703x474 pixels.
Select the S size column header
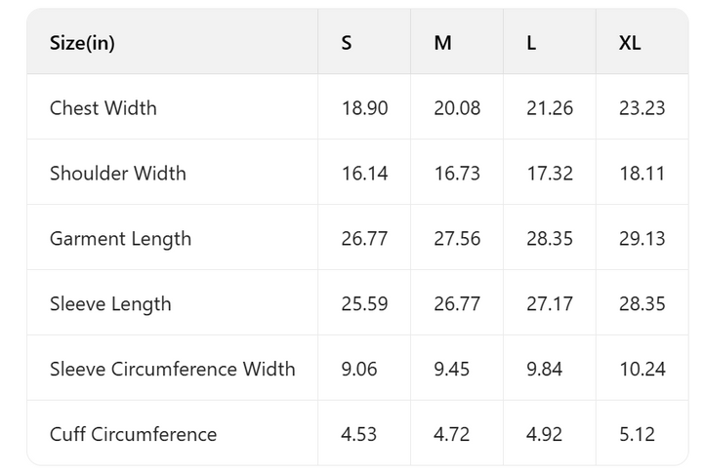[x=347, y=44]
